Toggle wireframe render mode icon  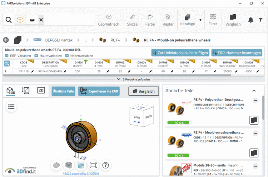coord(56,165)
